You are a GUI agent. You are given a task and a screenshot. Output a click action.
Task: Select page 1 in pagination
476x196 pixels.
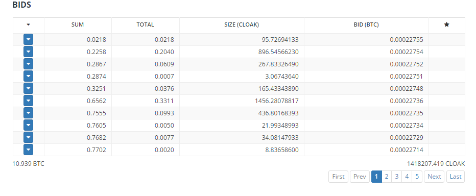(x=376, y=177)
